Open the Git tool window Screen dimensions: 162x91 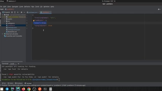coord(4,83)
